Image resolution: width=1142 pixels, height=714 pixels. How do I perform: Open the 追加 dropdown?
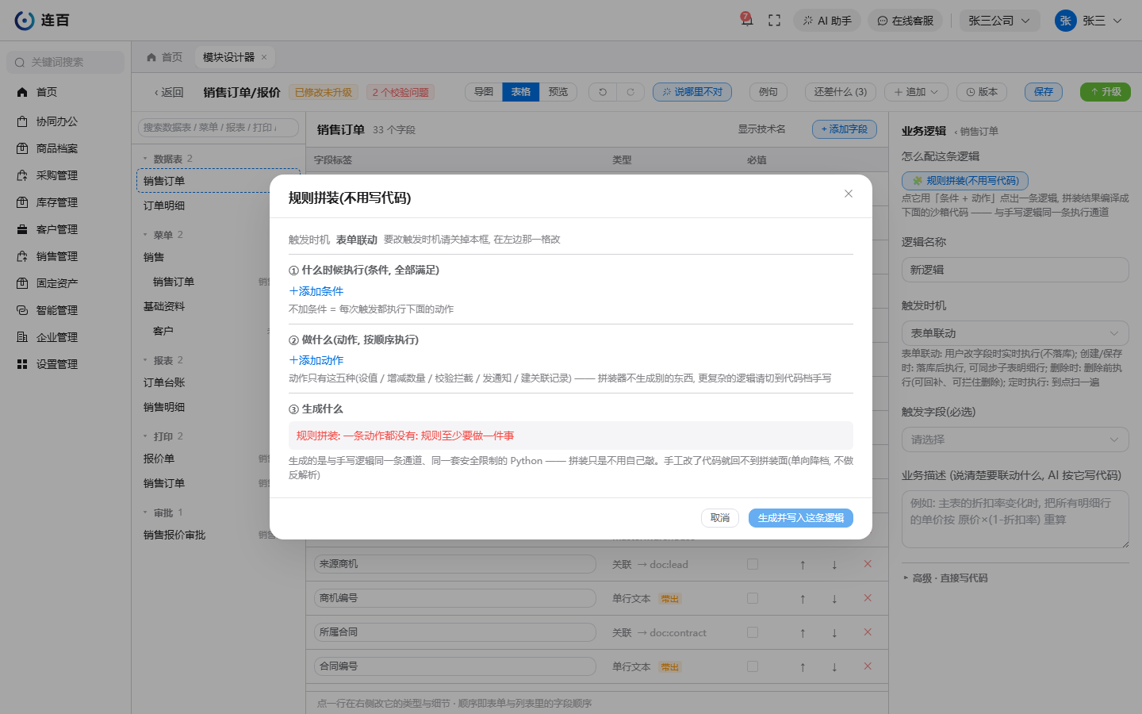916,92
